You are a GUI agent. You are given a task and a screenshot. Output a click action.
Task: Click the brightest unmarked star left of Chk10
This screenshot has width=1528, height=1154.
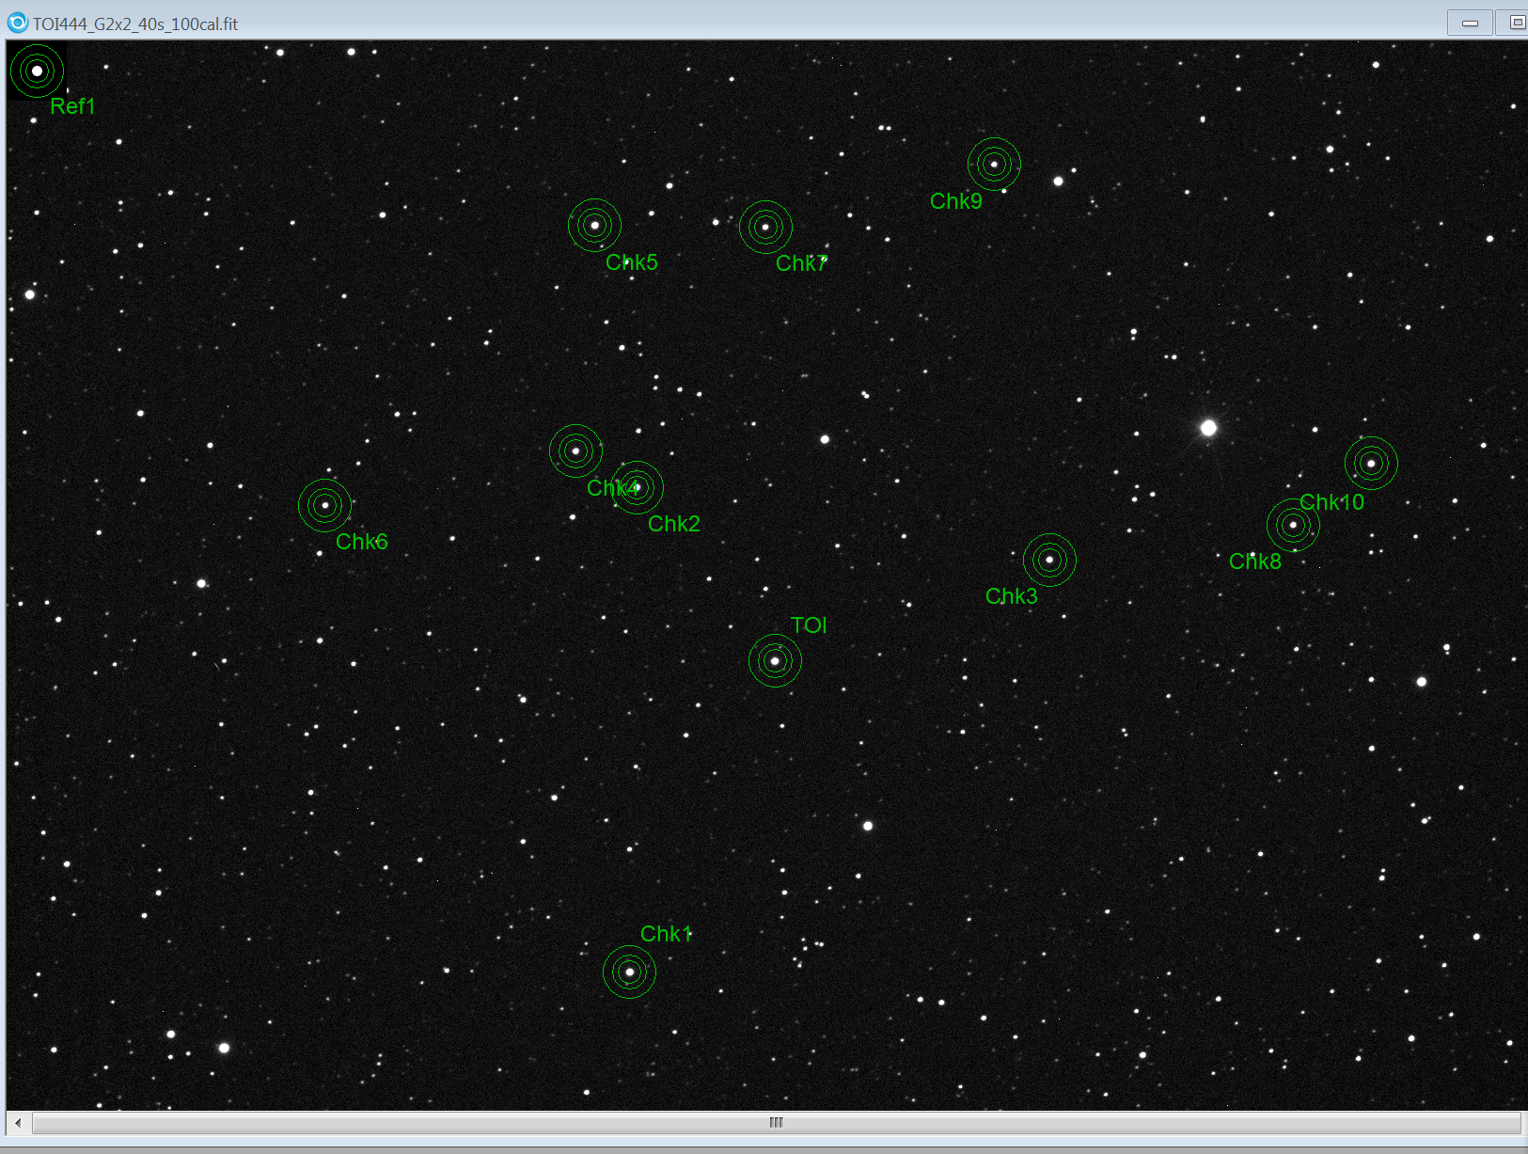coord(1208,428)
